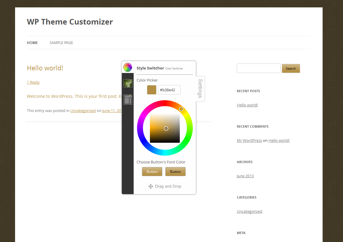Screen dimensions: 343x242
Task: Click the color preview swatch
Action: [x=152, y=90]
